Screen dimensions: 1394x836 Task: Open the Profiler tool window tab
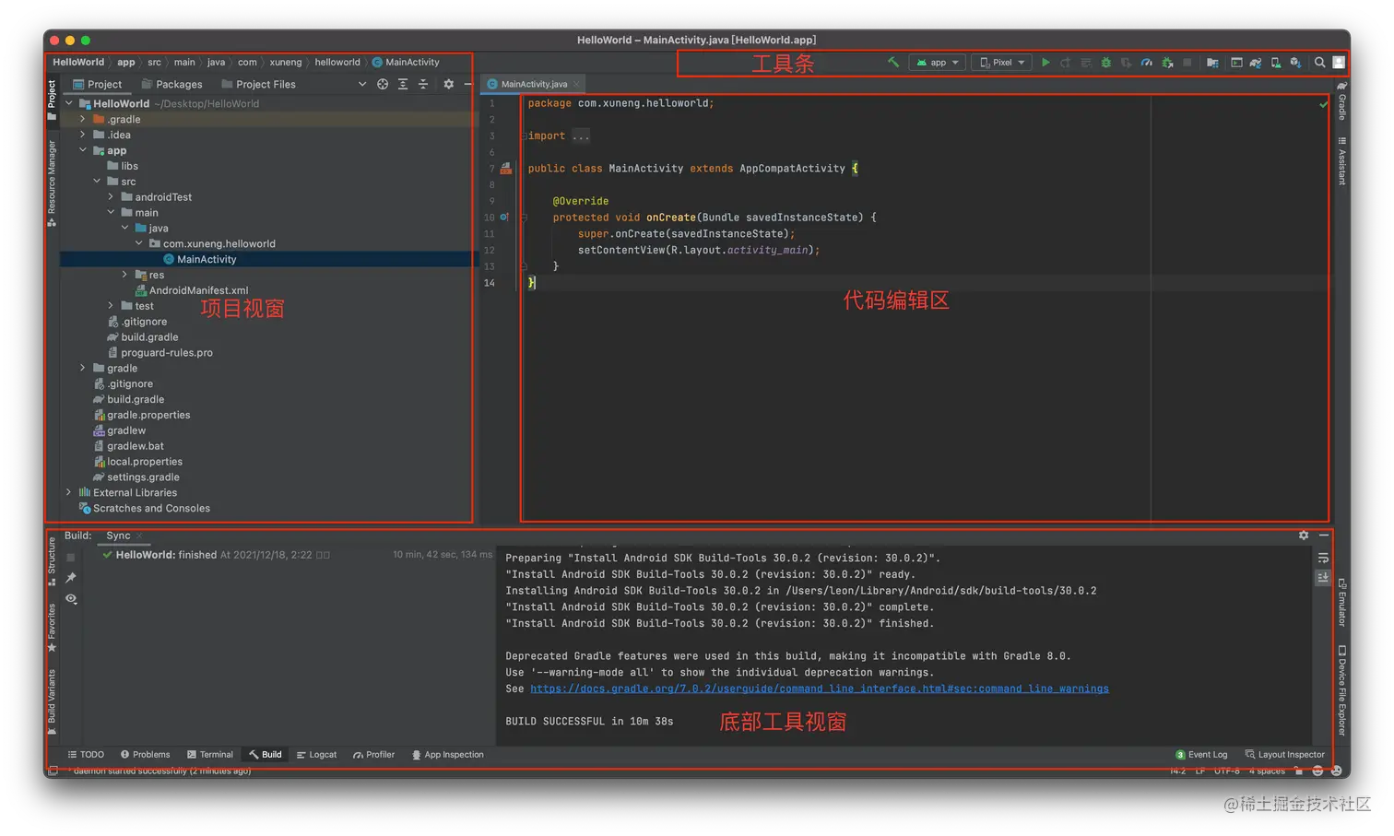coord(373,754)
